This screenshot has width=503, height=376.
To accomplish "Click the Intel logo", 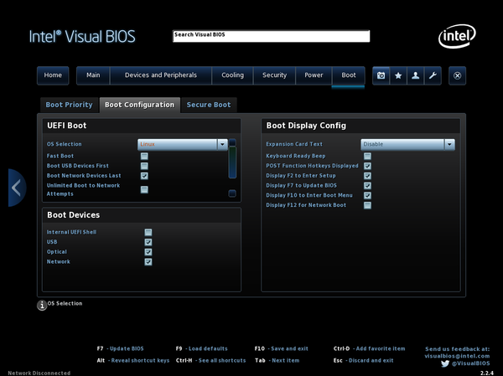I will pyautogui.click(x=457, y=36).
